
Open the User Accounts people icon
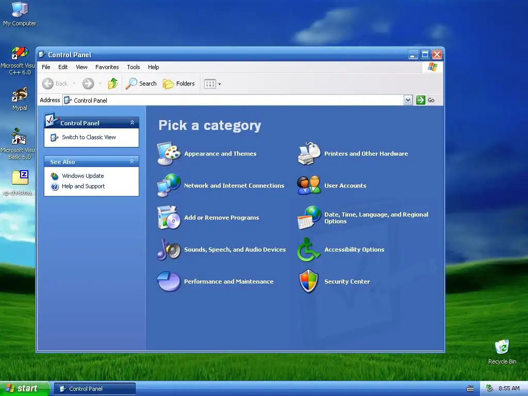point(309,186)
